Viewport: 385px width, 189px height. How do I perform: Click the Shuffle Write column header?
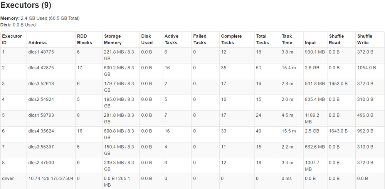(365, 39)
